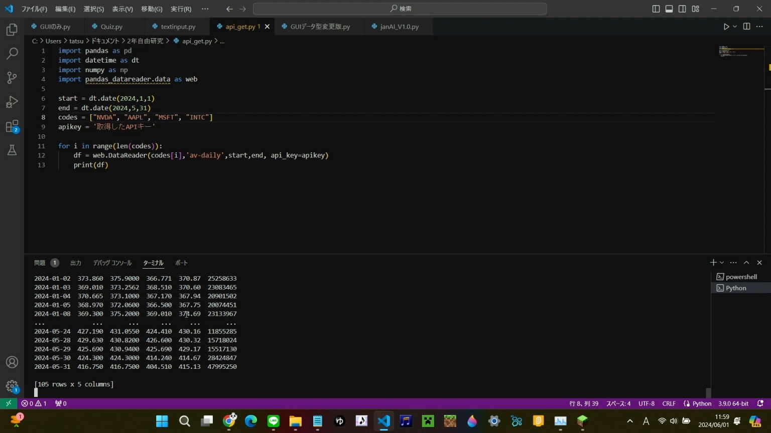Open the Source Control view
Viewport: 771px width, 433px height.
tap(12, 78)
